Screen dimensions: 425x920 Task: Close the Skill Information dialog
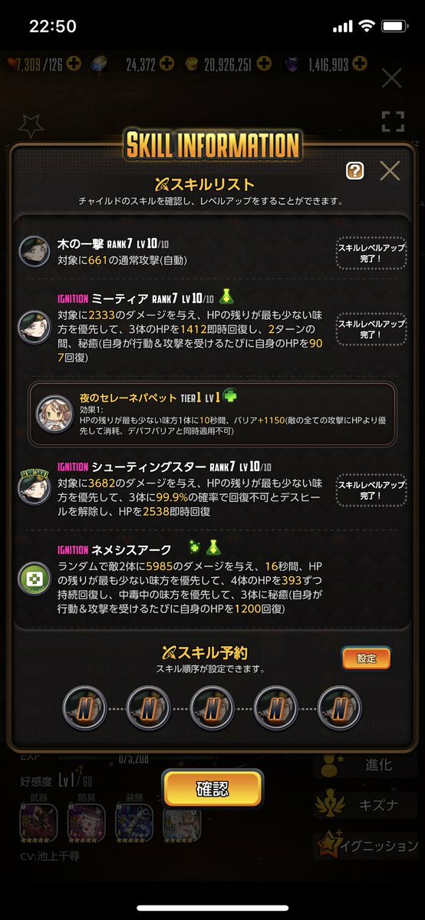coord(390,171)
